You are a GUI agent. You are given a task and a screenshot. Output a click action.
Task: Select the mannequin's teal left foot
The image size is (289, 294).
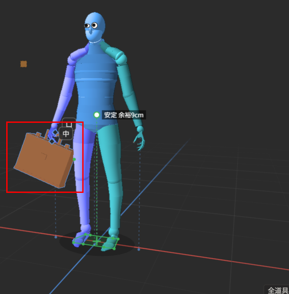[110, 243]
